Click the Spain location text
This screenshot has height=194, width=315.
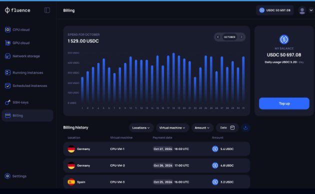coord(81,182)
